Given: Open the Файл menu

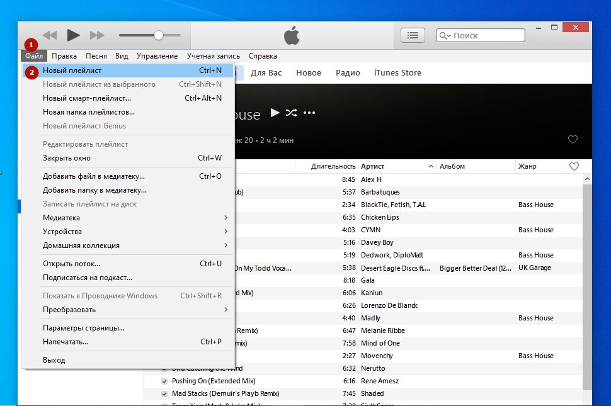Looking at the screenshot, I should pos(34,55).
